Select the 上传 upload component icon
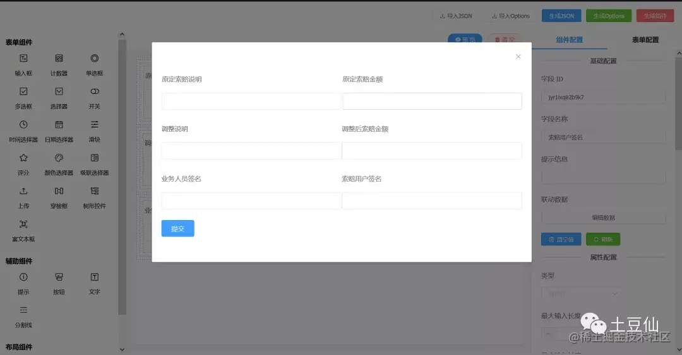The width and height of the screenshot is (682, 355). point(23,191)
